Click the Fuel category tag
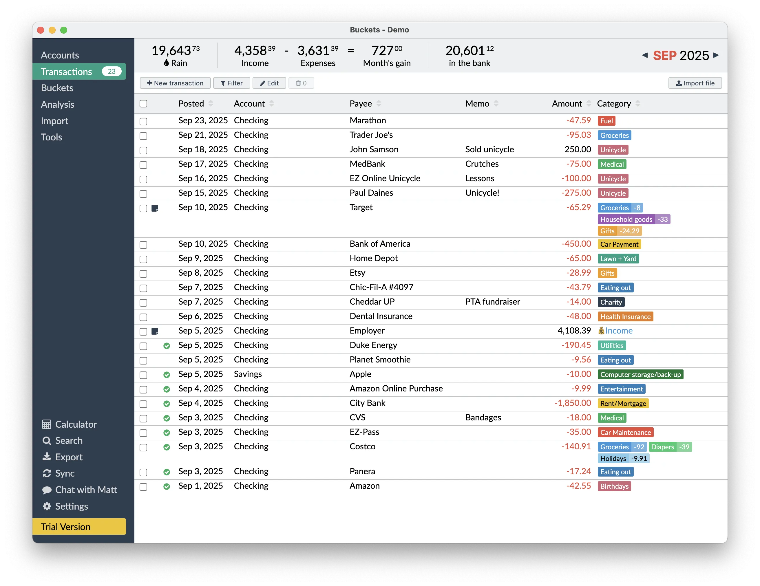The width and height of the screenshot is (760, 586). (606, 121)
